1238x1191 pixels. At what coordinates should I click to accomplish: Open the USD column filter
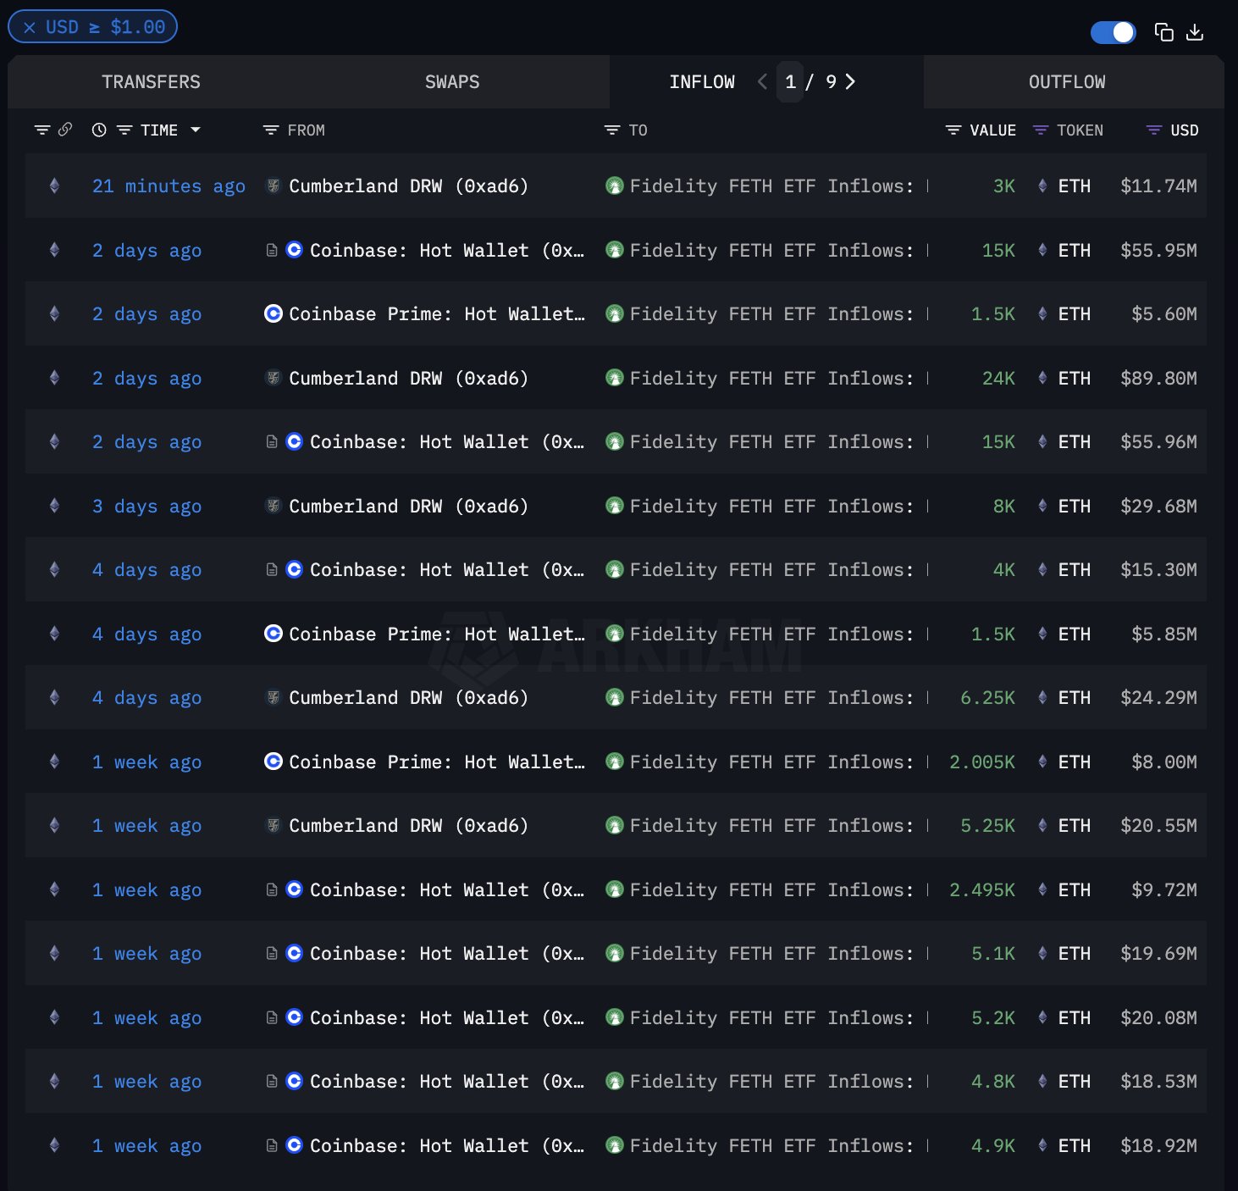[1153, 130]
